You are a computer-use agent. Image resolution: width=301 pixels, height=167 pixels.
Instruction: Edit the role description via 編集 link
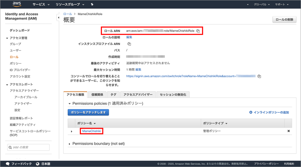tap(129, 37)
